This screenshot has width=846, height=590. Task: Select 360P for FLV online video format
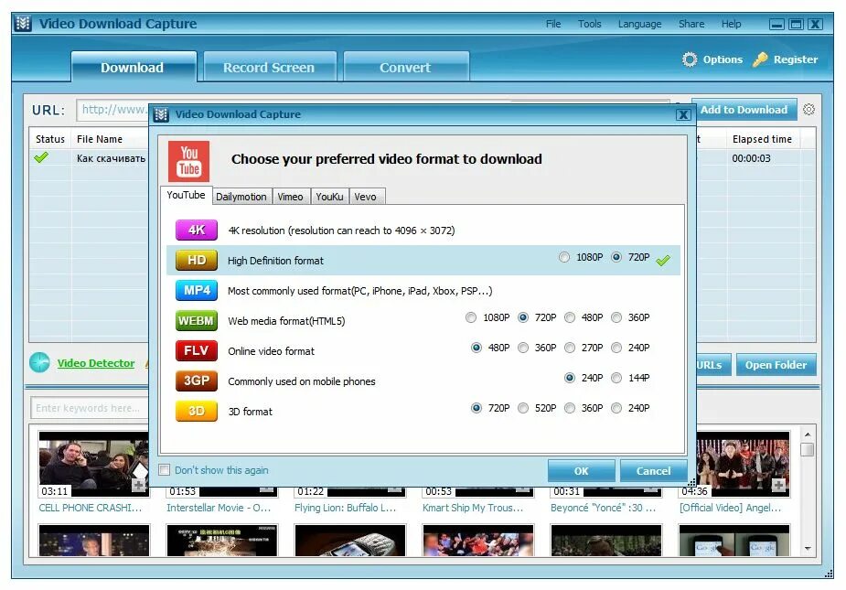523,348
